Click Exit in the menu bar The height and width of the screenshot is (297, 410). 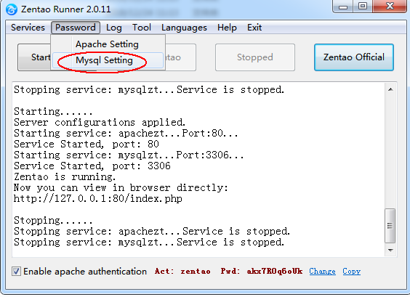pos(254,28)
